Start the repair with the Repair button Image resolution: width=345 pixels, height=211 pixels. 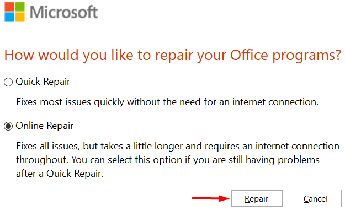pyautogui.click(x=257, y=198)
